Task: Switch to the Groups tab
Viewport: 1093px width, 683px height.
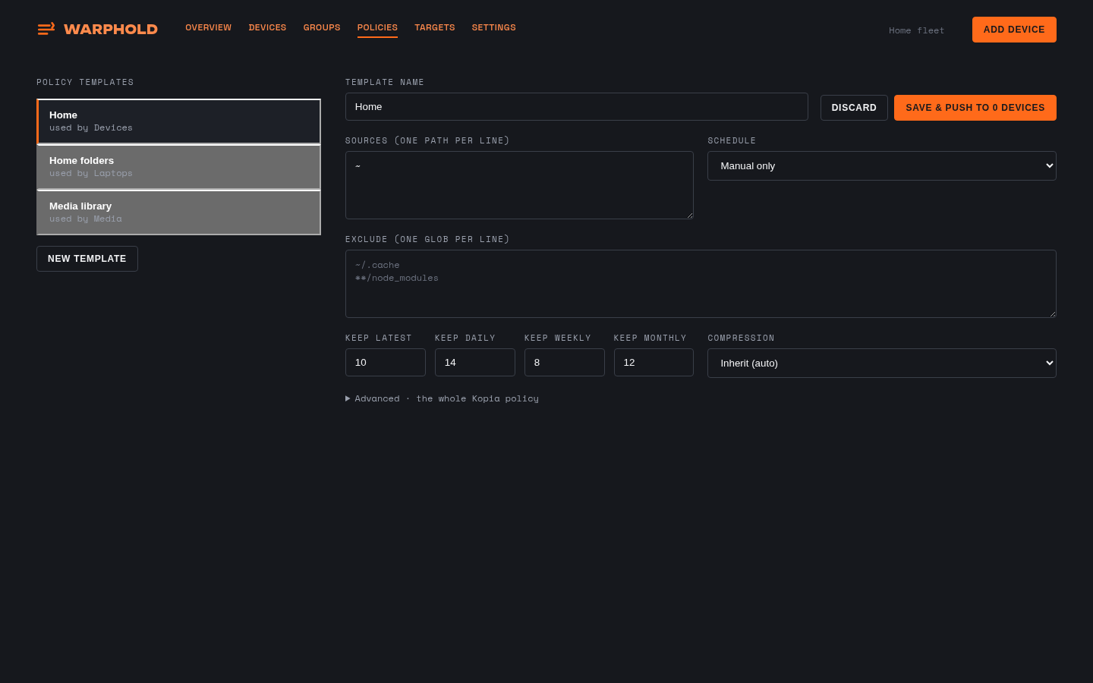Action: pos(322,27)
